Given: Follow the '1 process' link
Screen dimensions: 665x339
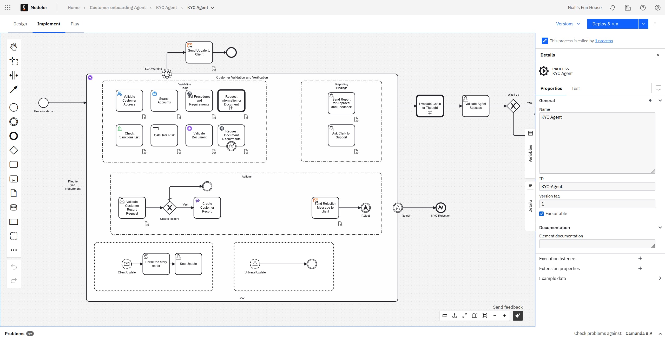Looking at the screenshot, I should point(603,41).
